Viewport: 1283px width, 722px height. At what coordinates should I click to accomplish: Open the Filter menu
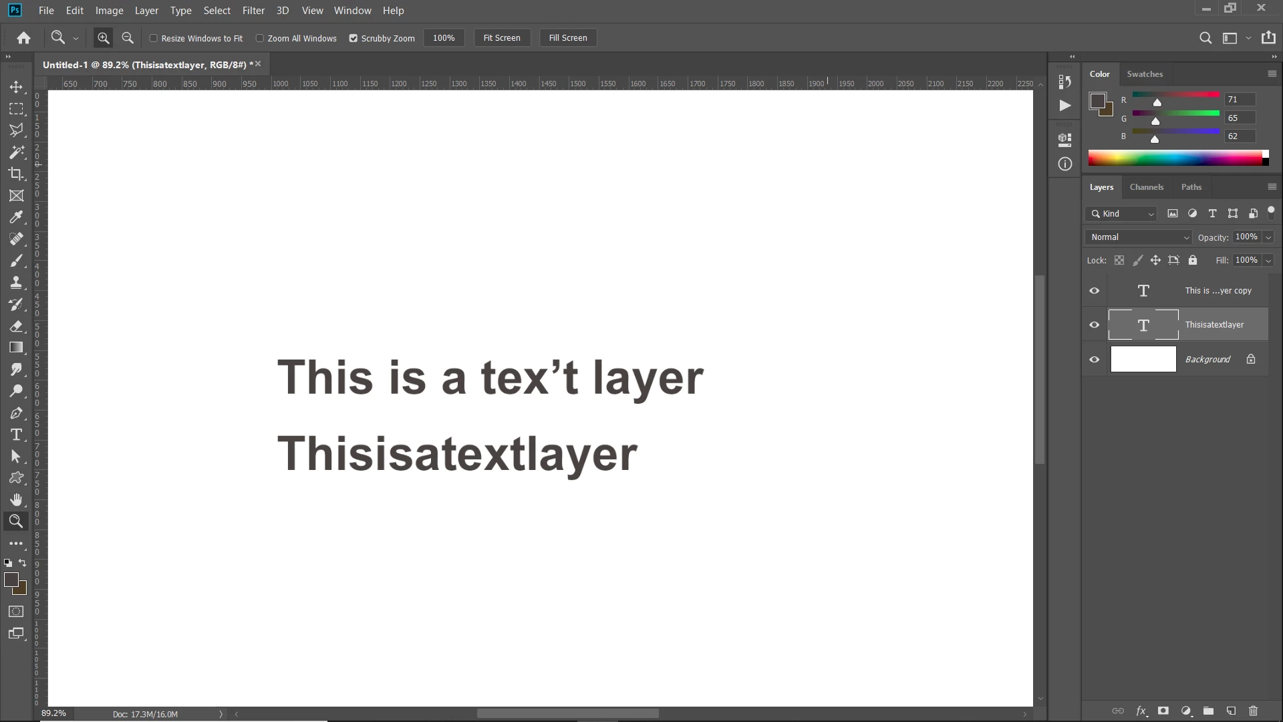pyautogui.click(x=253, y=11)
